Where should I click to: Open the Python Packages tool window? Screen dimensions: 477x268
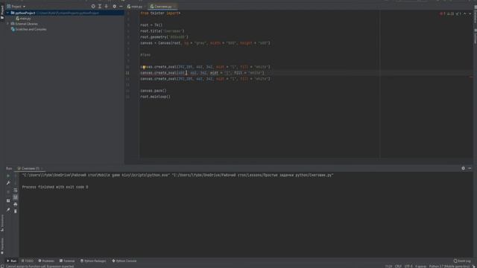tap(93, 261)
